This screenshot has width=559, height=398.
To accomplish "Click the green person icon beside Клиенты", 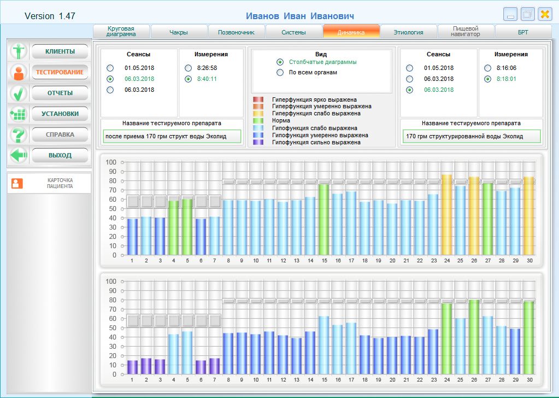I will click(19, 51).
